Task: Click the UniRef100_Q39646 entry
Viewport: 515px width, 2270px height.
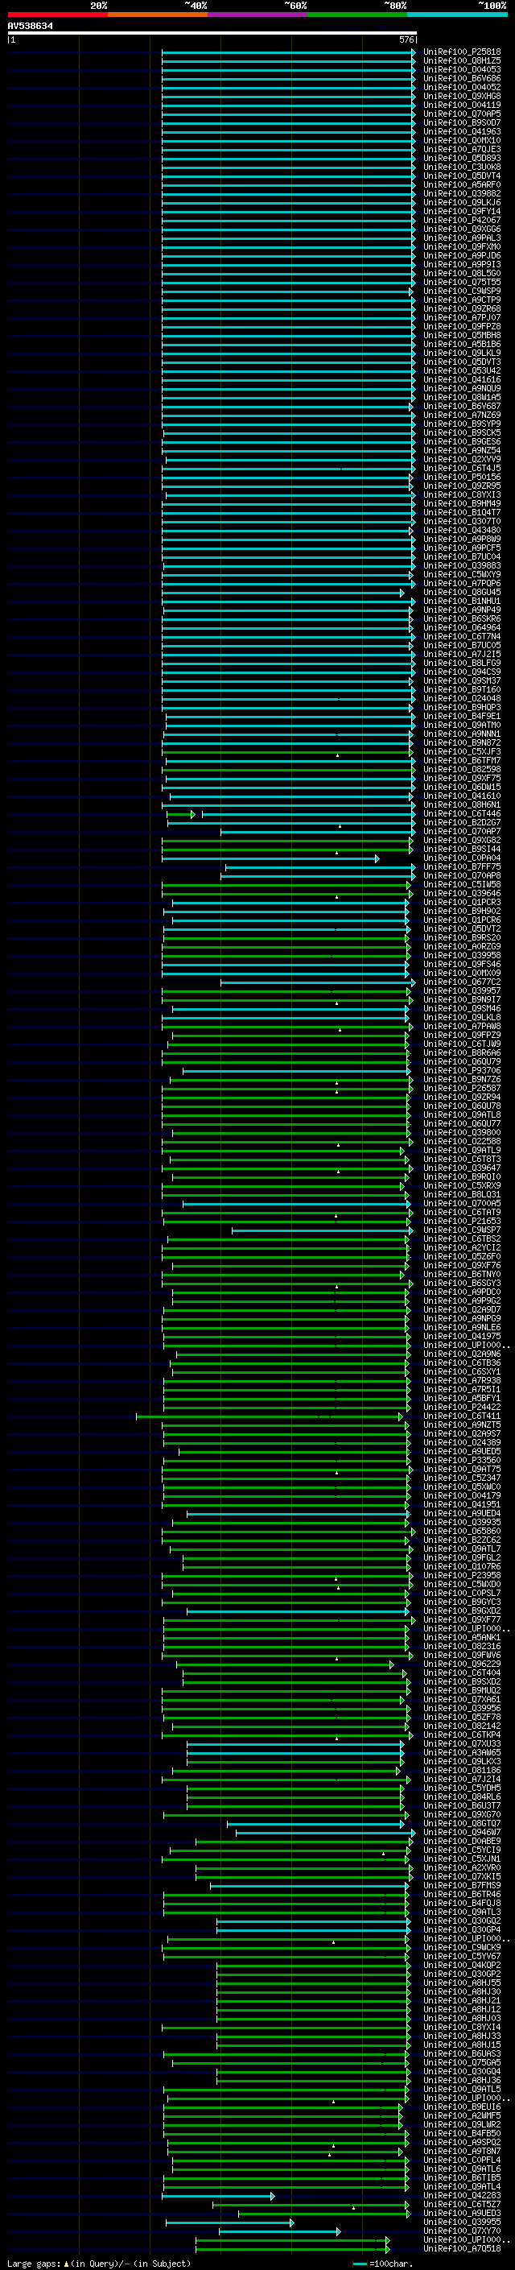Action: 462,894
